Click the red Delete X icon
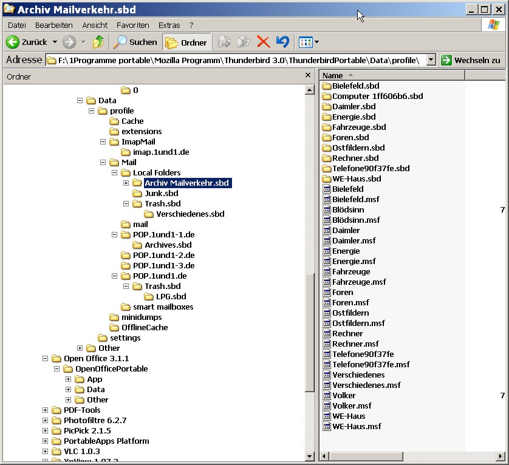The width and height of the screenshot is (509, 465). tap(263, 42)
